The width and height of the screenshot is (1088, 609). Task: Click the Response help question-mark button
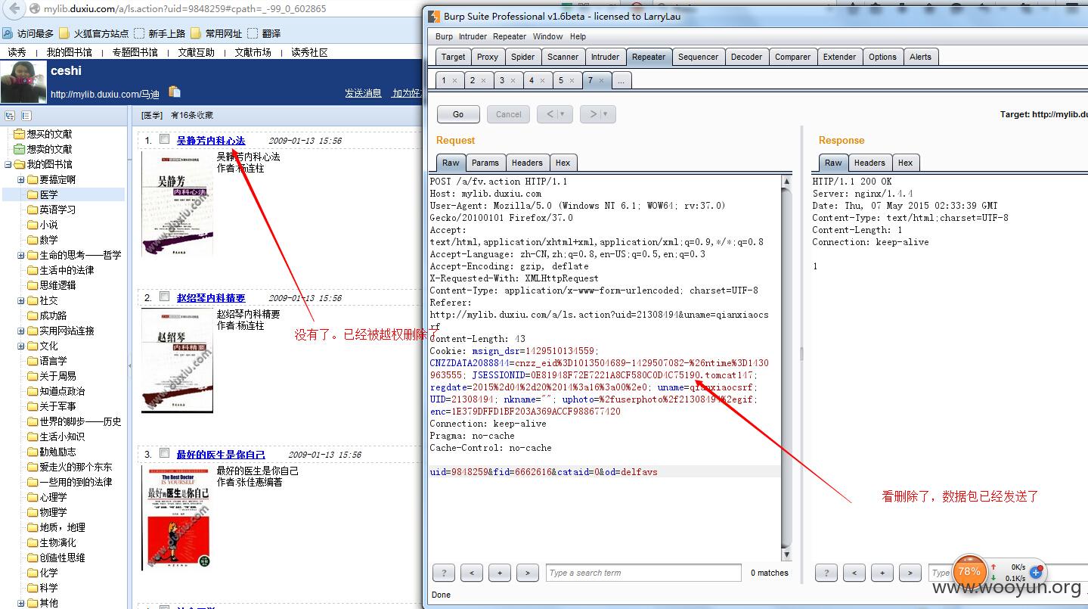point(826,573)
